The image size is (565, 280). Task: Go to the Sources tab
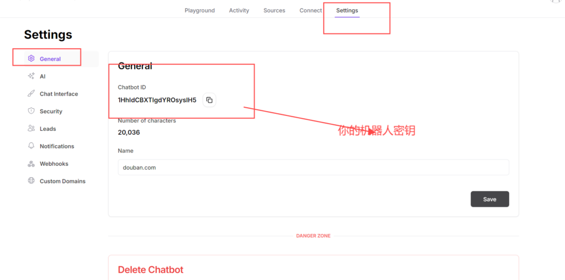click(x=274, y=10)
